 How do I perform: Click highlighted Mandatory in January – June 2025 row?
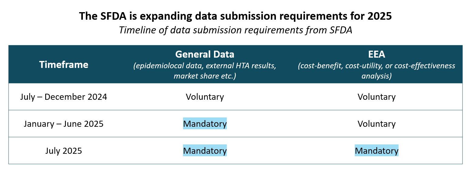point(205,124)
